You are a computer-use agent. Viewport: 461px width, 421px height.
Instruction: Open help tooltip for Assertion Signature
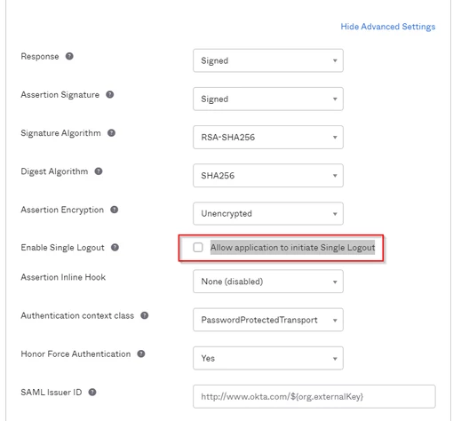[110, 94]
